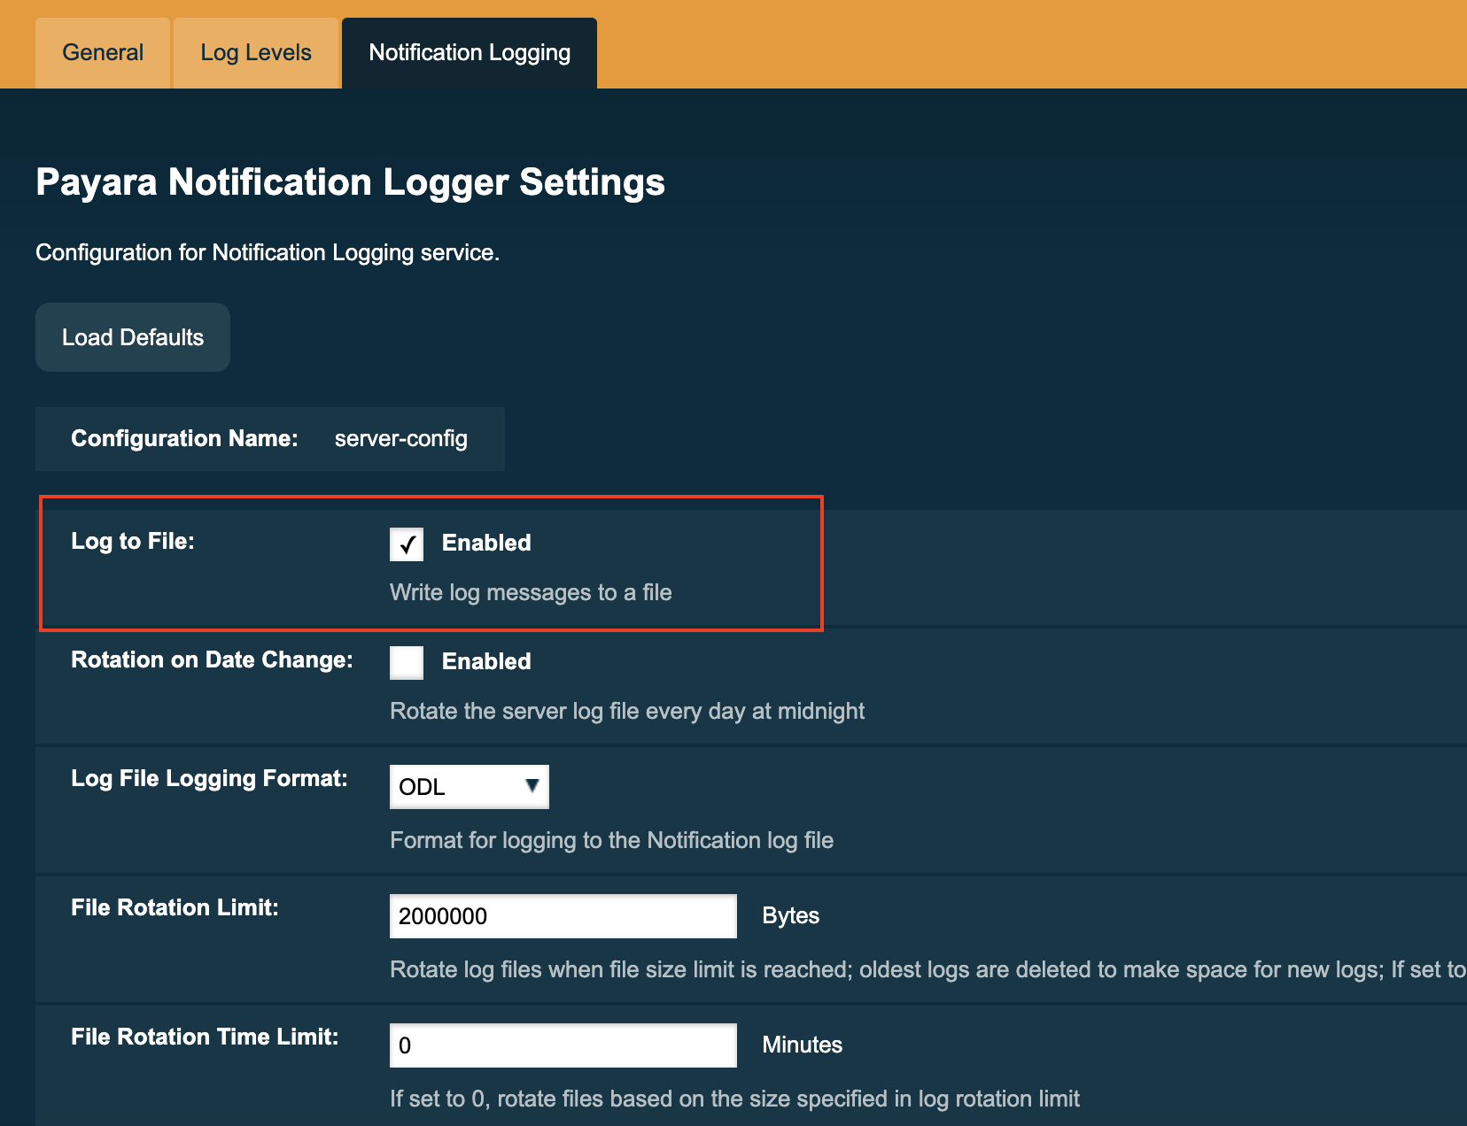Click the Payara Notification Logger Settings heading

click(x=350, y=182)
